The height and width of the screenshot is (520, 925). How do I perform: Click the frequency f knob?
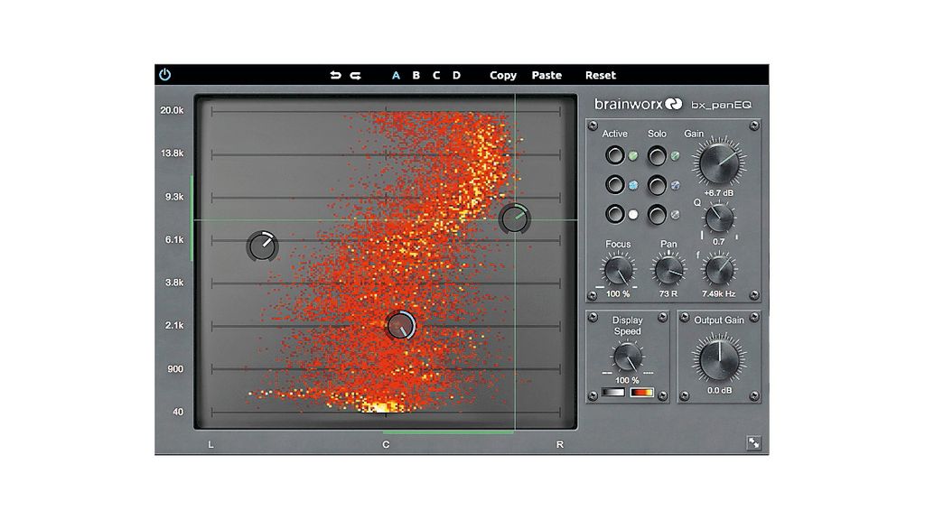click(x=719, y=271)
